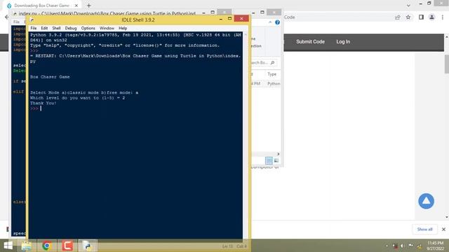Viewport: 449px width, 252px height.
Task: Click File Explorer search magnifier icon
Action: [x=273, y=62]
